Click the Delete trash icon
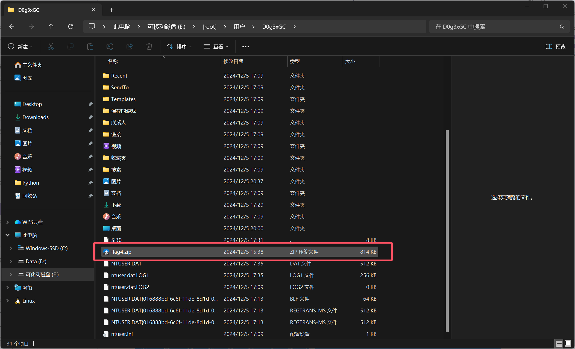 pos(149,46)
